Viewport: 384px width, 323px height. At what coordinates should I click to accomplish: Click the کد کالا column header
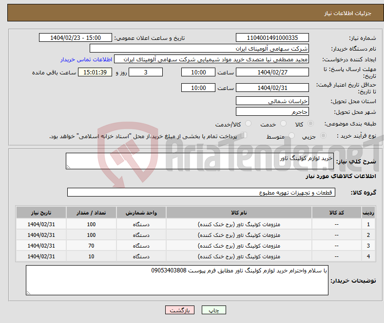(x=337, y=213)
